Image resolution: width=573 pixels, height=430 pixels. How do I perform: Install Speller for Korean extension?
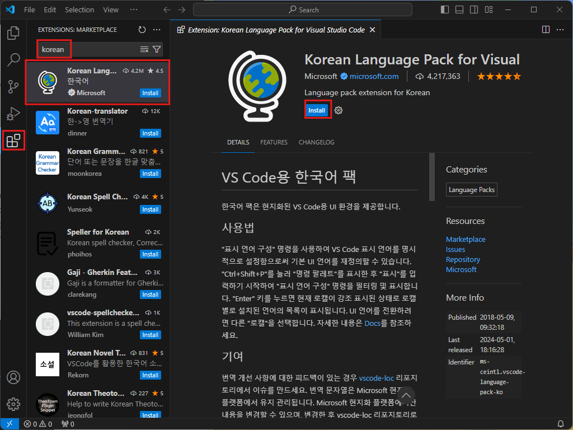click(x=150, y=254)
